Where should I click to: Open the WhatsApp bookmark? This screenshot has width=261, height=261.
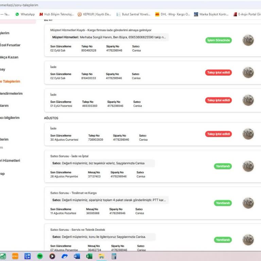pos(25,14)
